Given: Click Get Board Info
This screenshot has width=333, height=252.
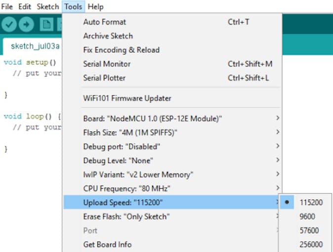Looking at the screenshot, I should click(x=107, y=244).
